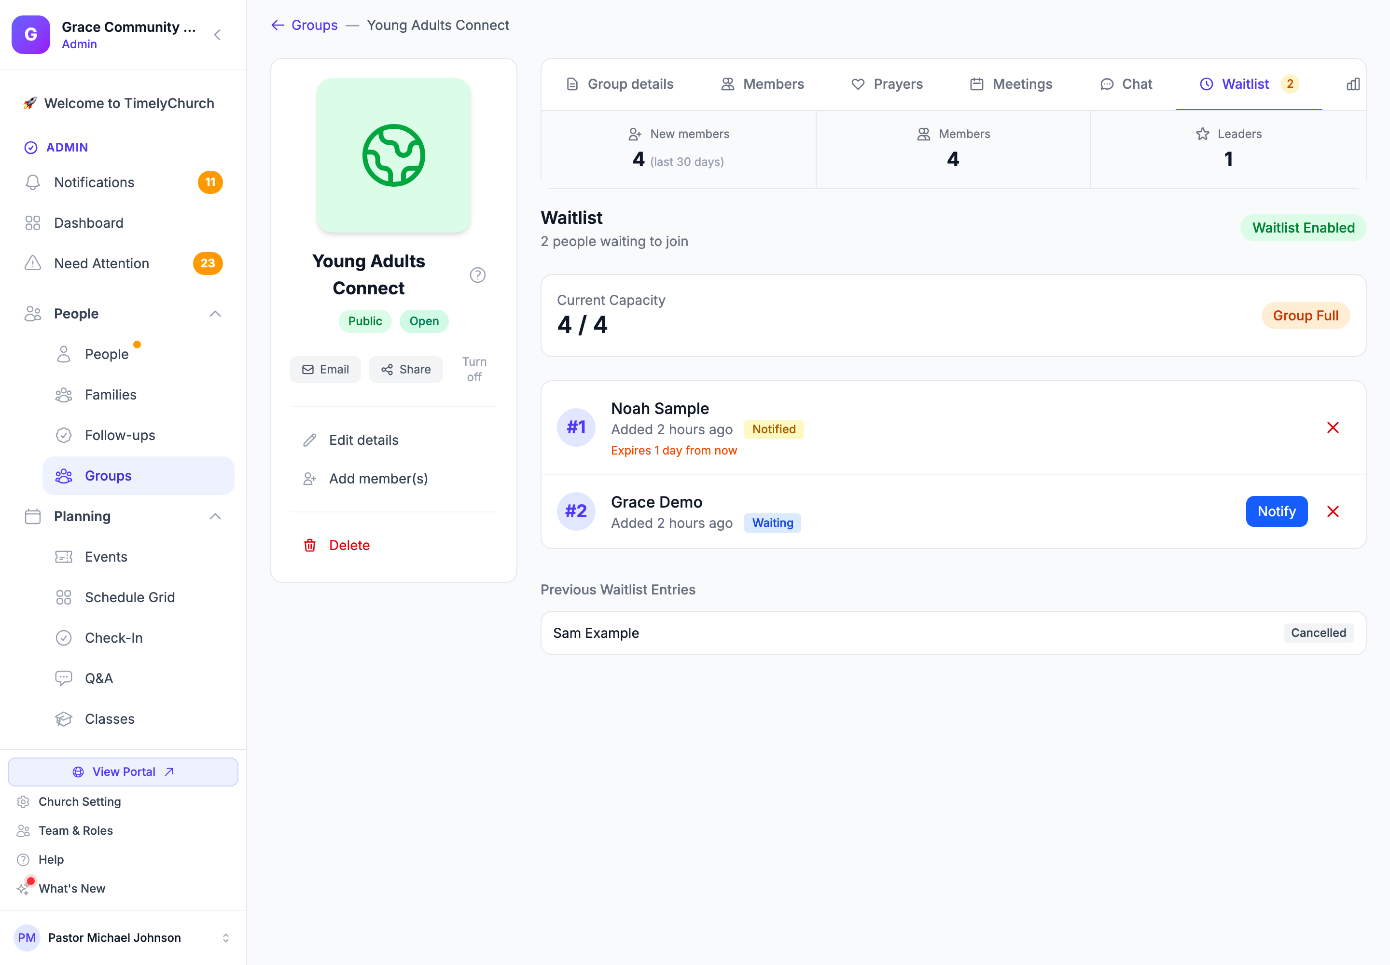Open Need Attention list

point(123,263)
